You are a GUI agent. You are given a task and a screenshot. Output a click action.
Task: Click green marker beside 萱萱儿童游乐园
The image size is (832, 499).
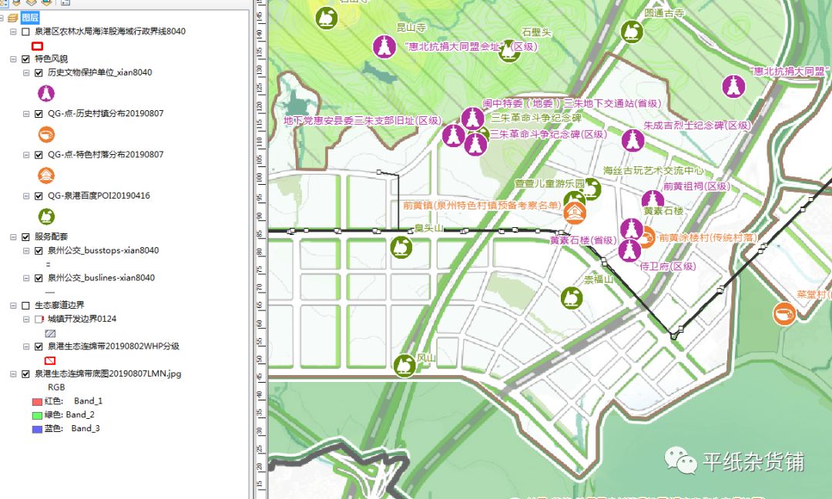tap(591, 189)
